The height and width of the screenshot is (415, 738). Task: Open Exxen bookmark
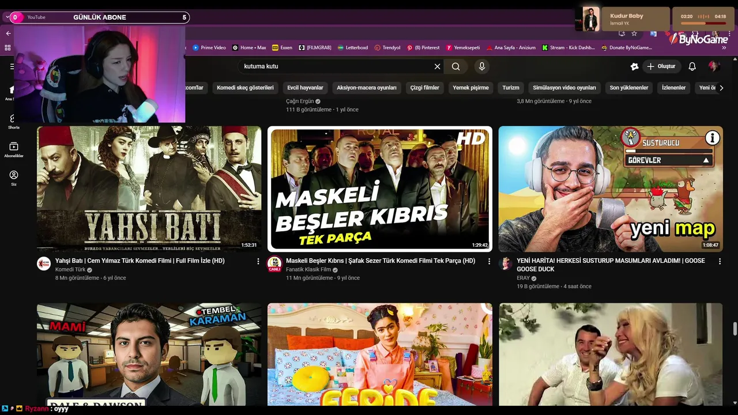click(283, 48)
